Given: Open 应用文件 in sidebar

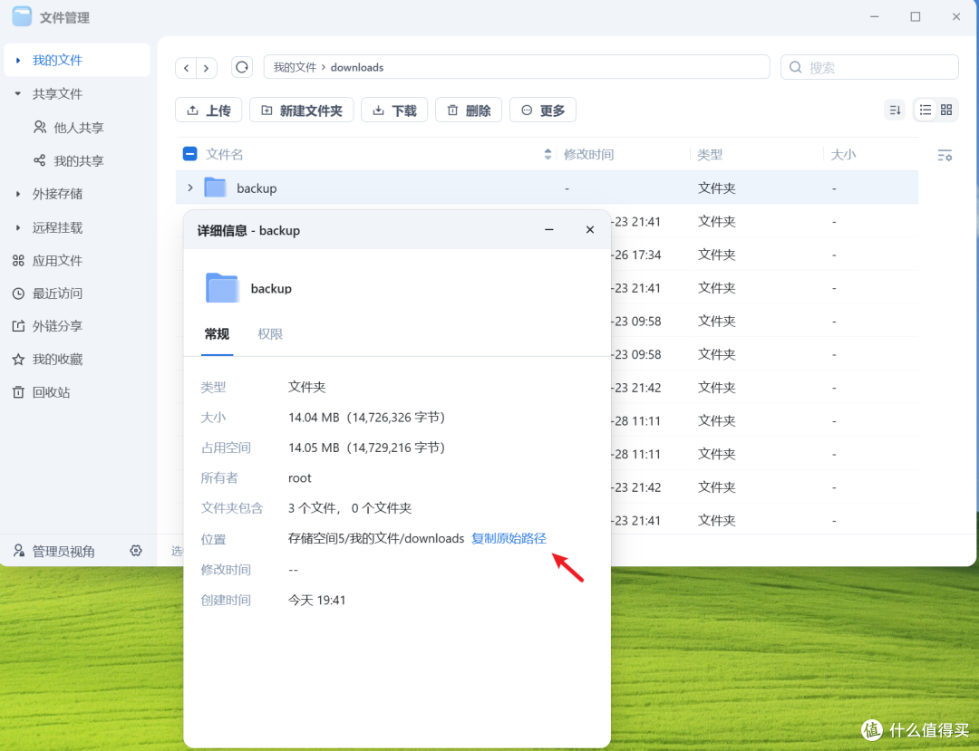Looking at the screenshot, I should 47,261.
